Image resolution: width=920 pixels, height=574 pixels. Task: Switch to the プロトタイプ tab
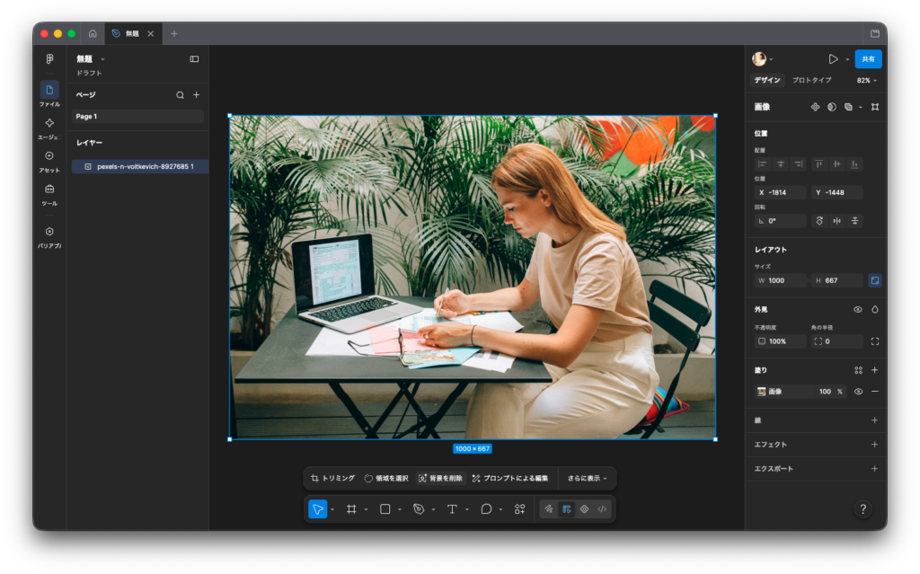pyautogui.click(x=811, y=81)
